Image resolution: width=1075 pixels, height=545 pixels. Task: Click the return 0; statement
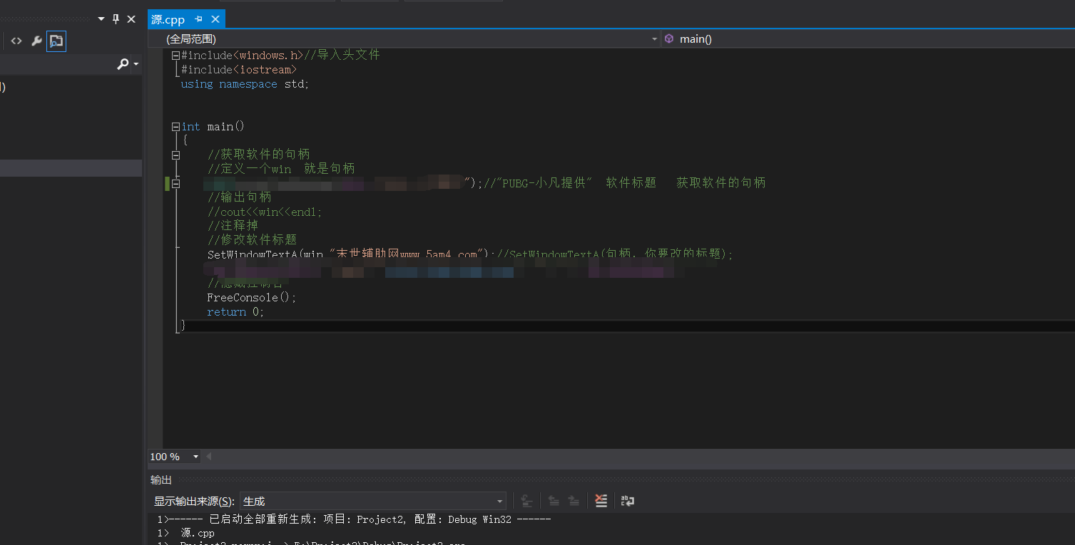coord(236,312)
